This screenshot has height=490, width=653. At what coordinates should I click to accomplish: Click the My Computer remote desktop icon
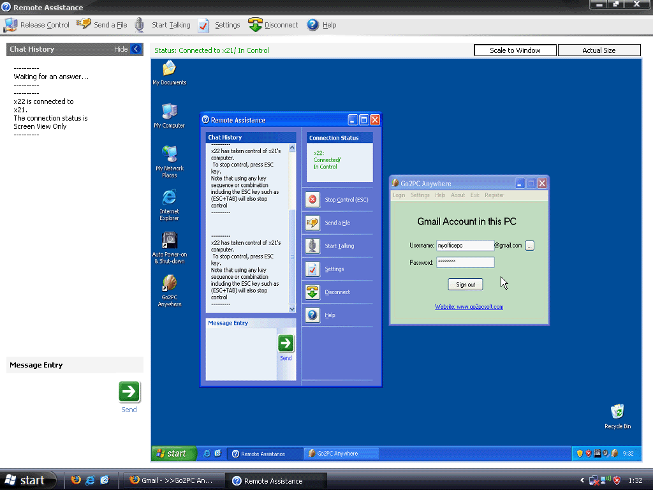(169, 116)
